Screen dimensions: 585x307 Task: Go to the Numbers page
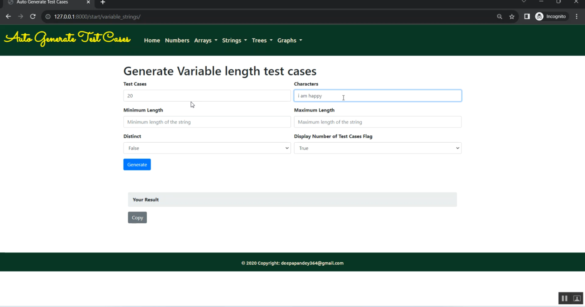(x=177, y=41)
